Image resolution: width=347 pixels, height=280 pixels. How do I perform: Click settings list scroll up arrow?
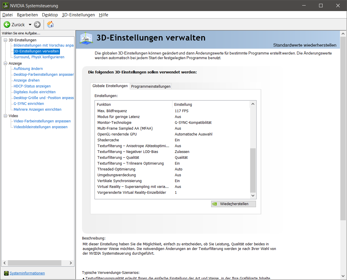point(253,104)
